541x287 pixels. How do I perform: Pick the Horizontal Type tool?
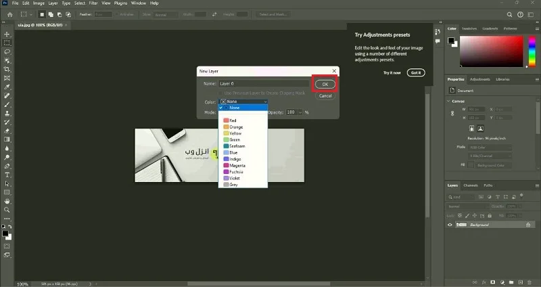click(7, 175)
